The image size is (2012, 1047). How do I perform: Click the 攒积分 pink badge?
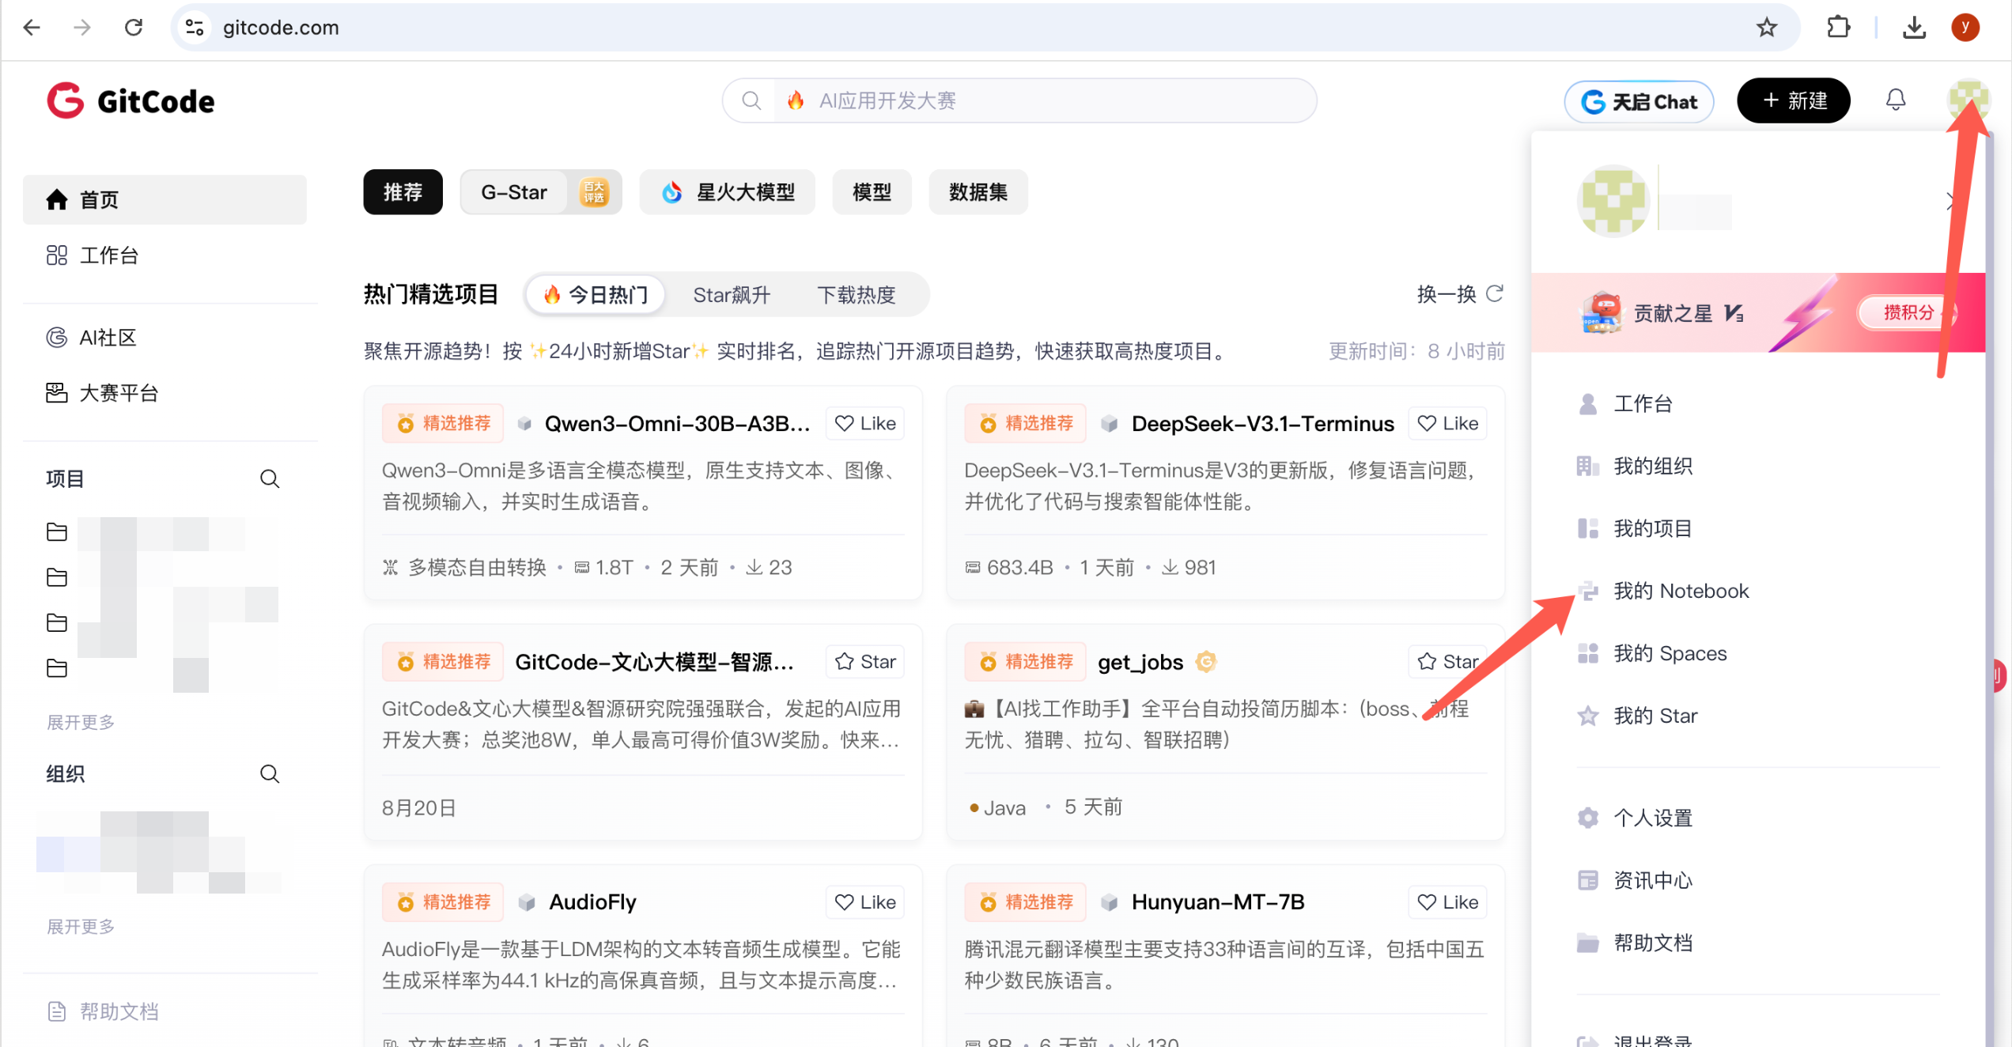1907,312
